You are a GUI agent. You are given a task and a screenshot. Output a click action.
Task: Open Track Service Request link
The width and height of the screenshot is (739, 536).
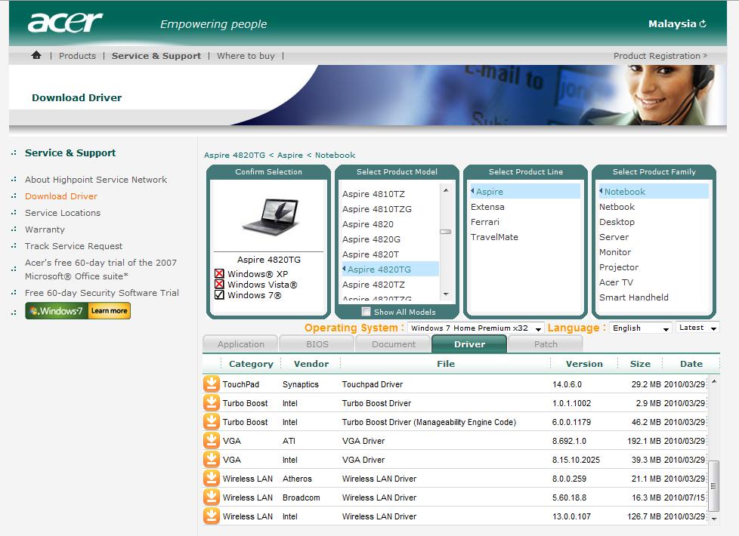point(73,246)
